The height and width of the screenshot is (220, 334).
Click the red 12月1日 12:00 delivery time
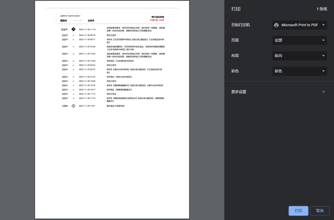(x=157, y=20)
